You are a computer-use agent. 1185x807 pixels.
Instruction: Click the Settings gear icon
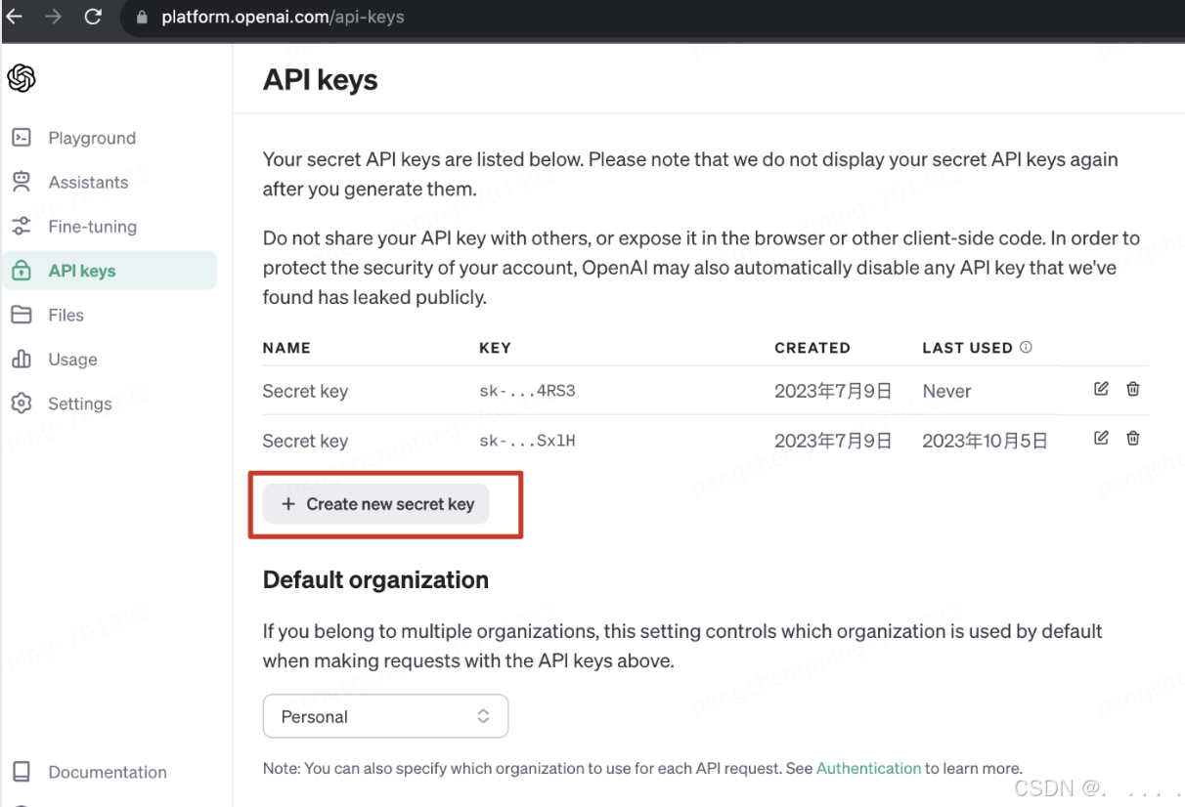coord(22,403)
